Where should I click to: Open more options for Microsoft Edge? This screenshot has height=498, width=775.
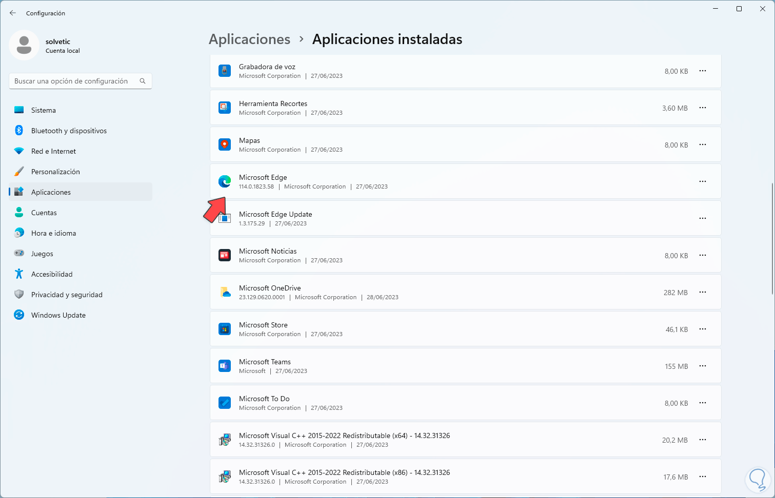tap(703, 181)
